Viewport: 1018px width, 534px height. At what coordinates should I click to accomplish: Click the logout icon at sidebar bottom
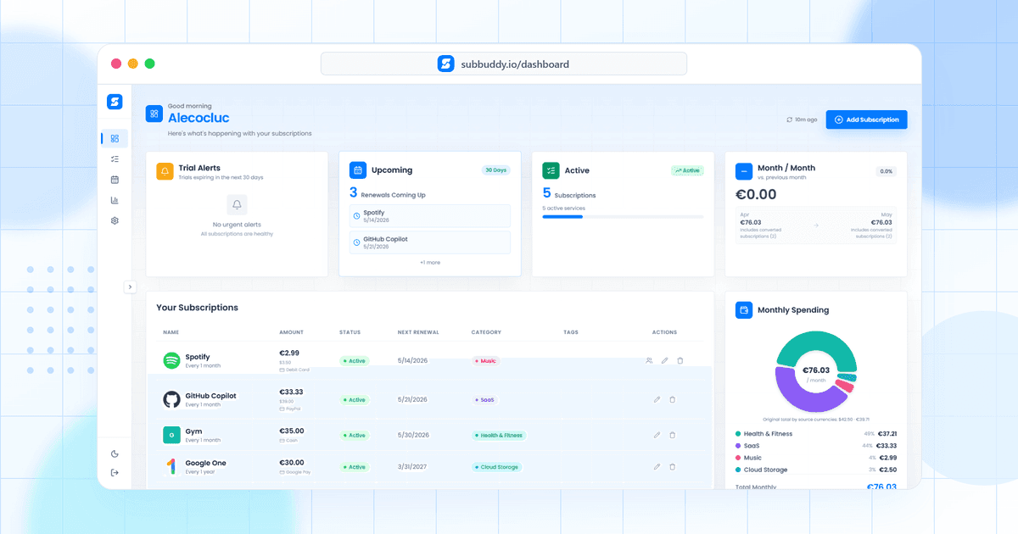coord(115,472)
